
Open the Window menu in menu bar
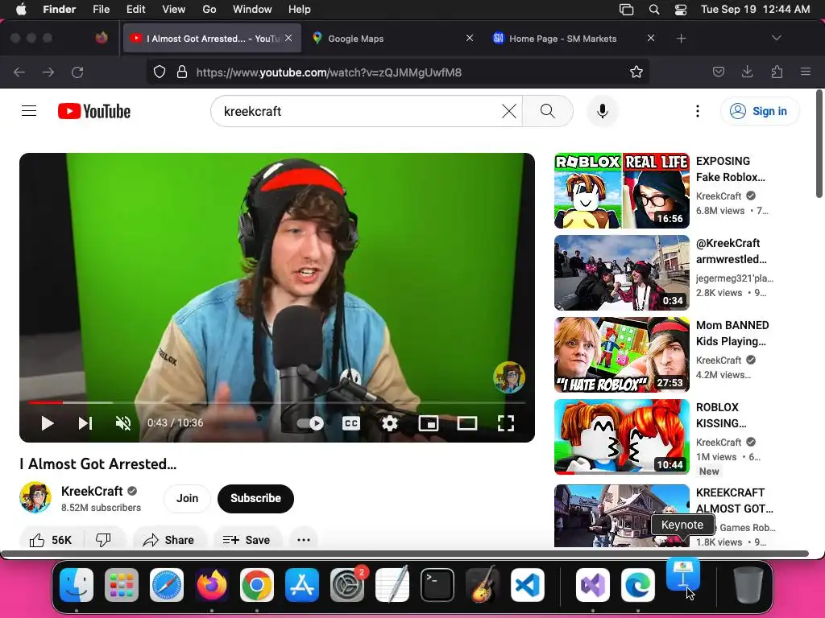252,10
